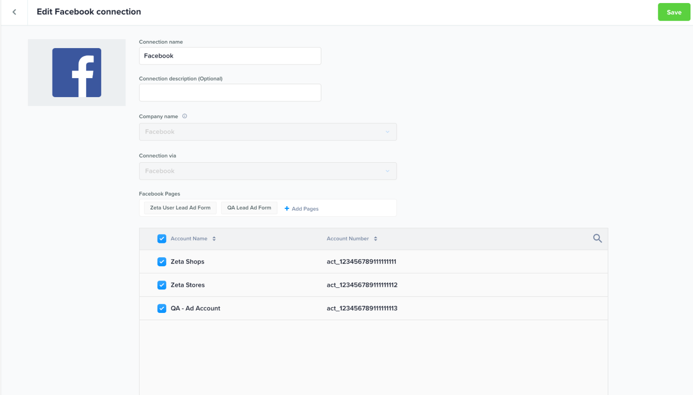Select the Zeta User Lead Ad Form tag
Image resolution: width=693 pixels, height=395 pixels.
180,208
